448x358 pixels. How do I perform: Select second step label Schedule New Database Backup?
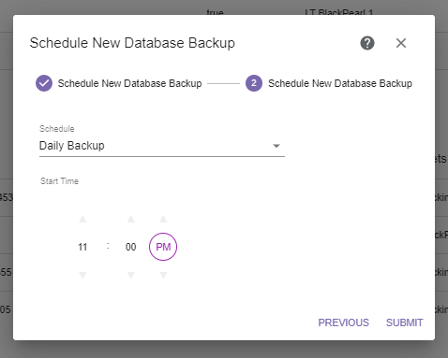tap(340, 83)
